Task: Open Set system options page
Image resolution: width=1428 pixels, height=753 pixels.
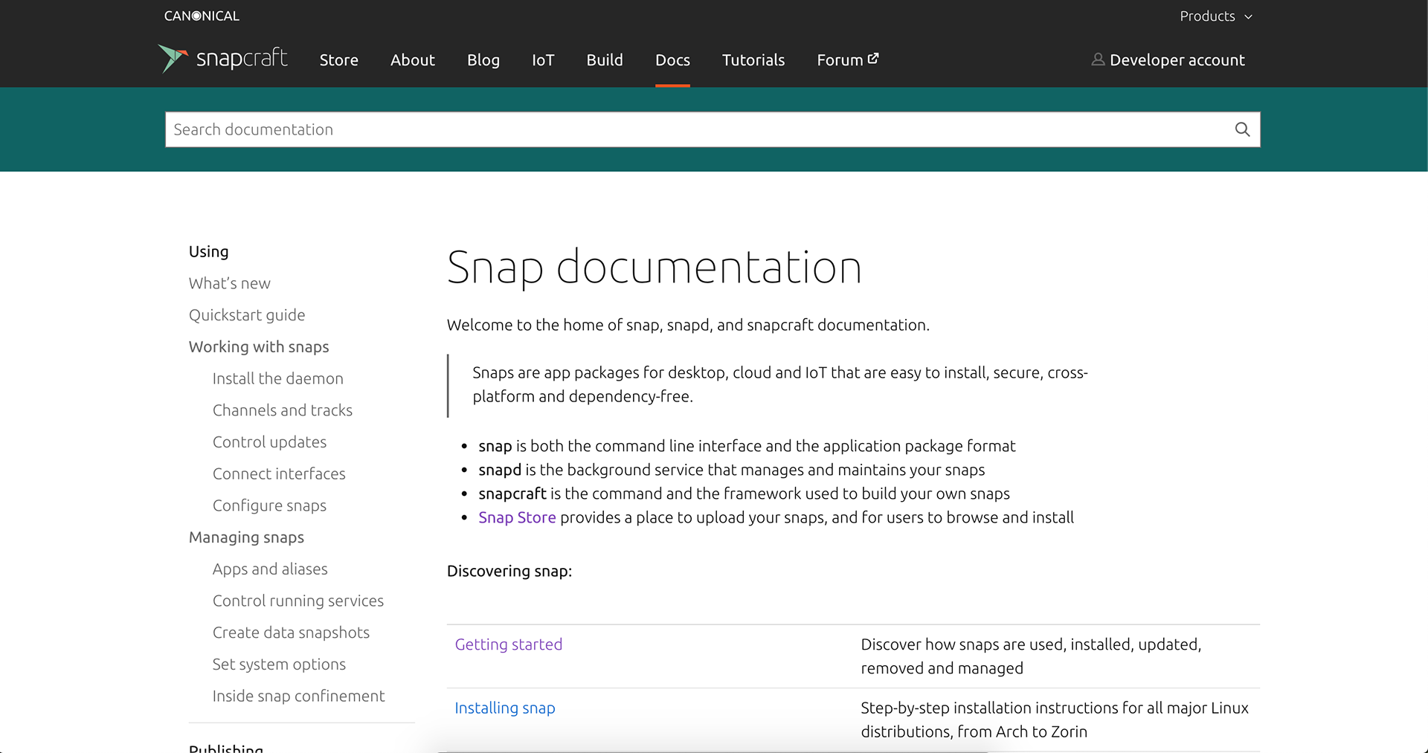Action: 279,665
